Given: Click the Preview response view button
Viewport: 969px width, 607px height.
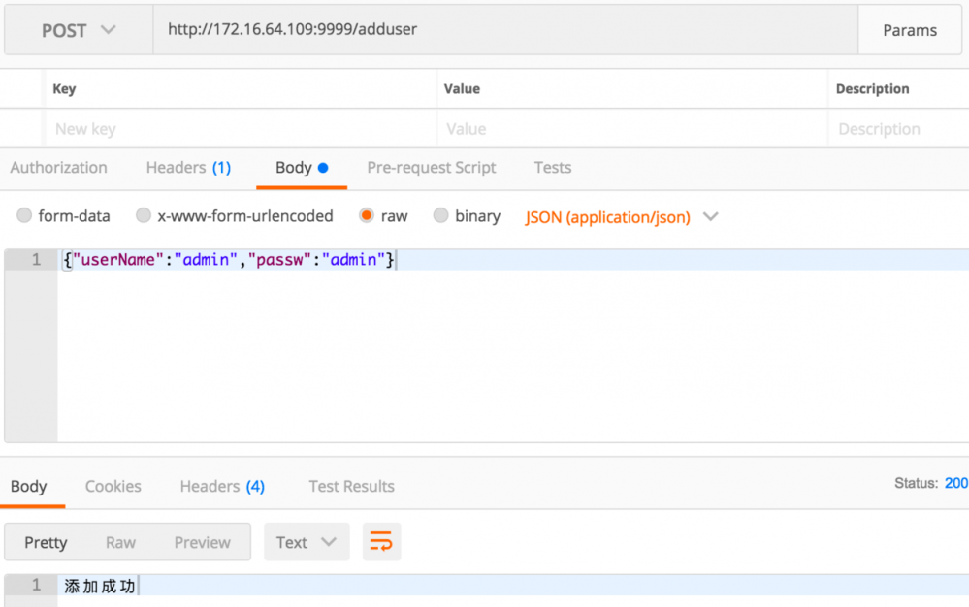Looking at the screenshot, I should (202, 541).
